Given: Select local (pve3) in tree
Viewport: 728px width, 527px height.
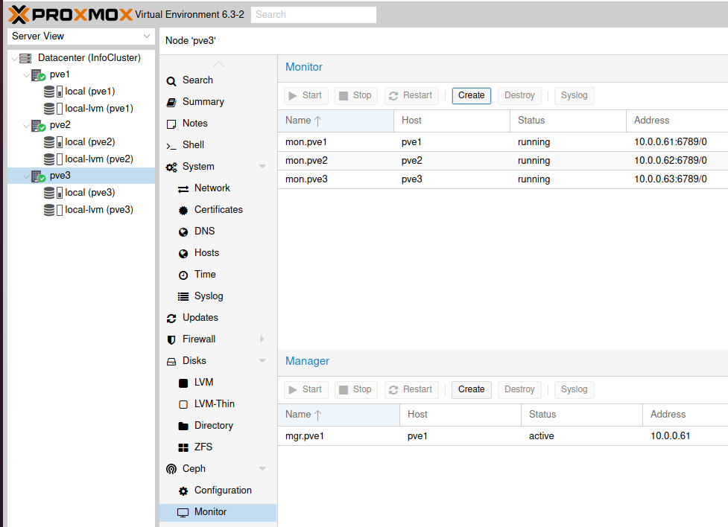Looking at the screenshot, I should pos(81,193).
